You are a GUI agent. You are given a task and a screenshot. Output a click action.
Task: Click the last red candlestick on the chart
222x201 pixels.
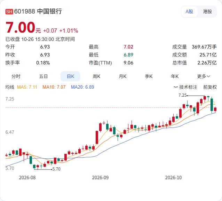click(x=215, y=109)
